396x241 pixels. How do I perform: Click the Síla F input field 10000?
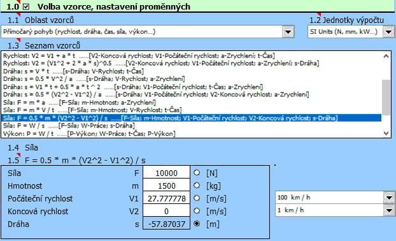[166, 173]
